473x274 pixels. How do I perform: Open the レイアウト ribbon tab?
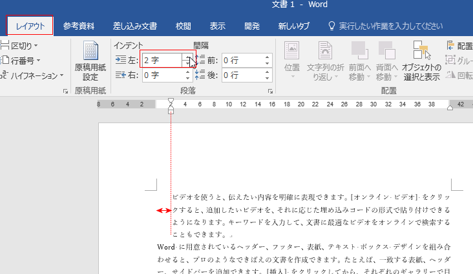pyautogui.click(x=30, y=26)
